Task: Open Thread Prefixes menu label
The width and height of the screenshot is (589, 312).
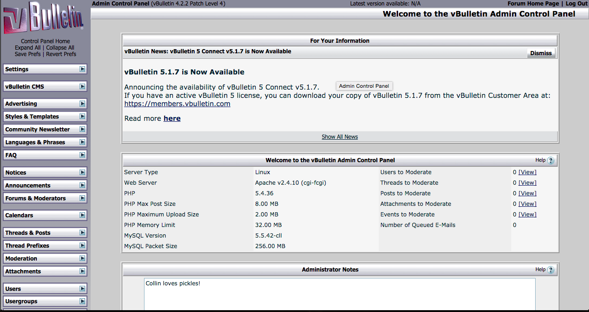Action: coord(27,246)
